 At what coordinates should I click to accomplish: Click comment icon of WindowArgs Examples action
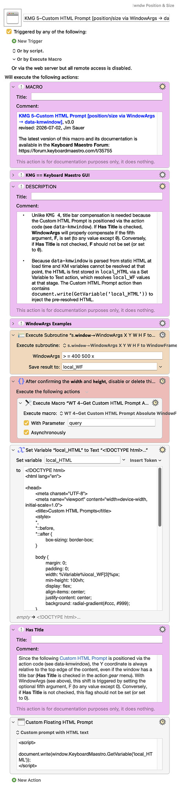coord(21,323)
